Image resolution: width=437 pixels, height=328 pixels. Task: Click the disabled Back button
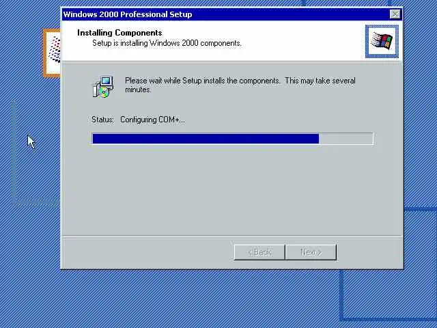[259, 252]
